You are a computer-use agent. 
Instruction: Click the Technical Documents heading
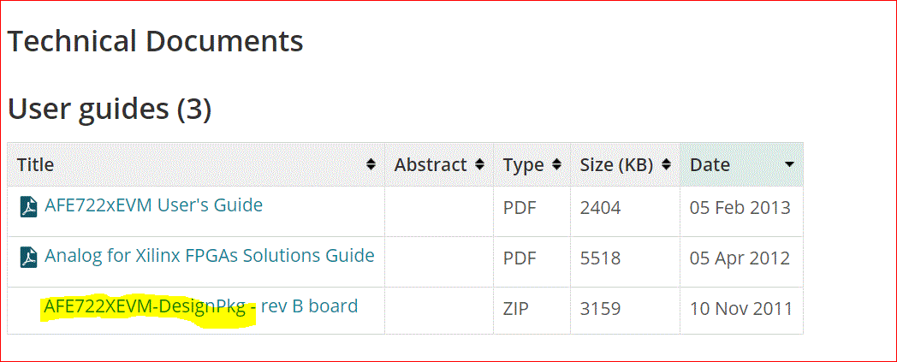click(156, 41)
